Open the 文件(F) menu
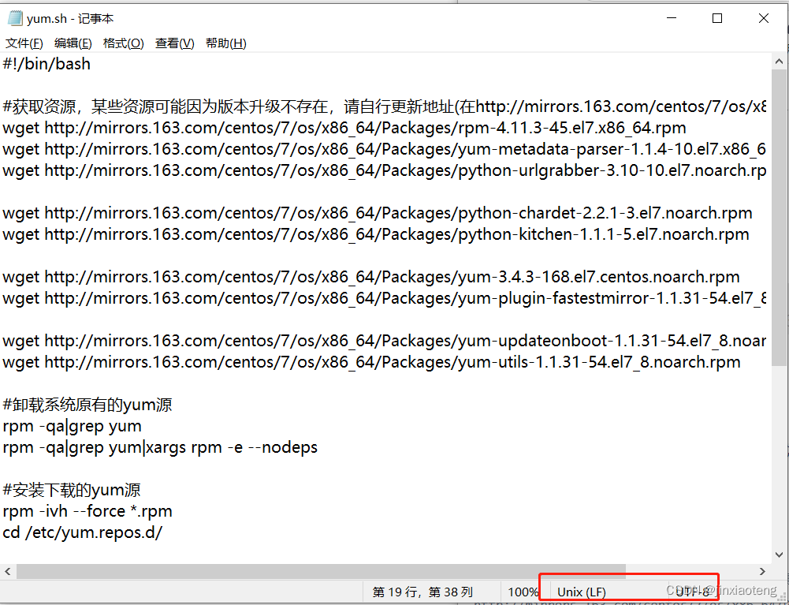The height and width of the screenshot is (605, 789). coord(24,43)
